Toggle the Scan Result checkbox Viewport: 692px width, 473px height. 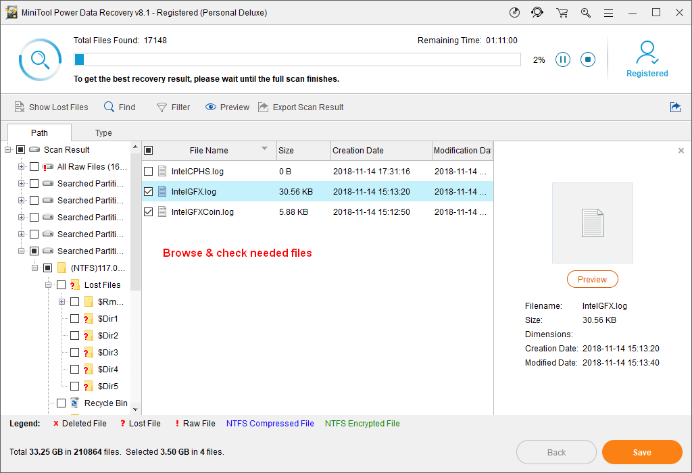20,149
